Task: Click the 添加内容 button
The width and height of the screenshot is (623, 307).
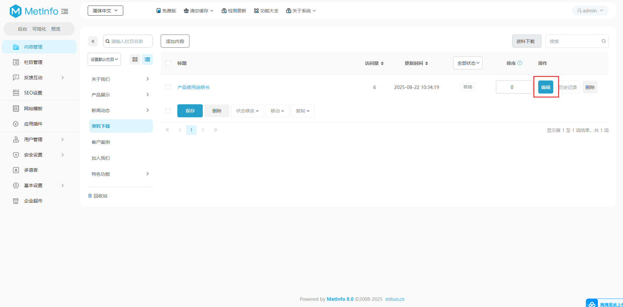Action: (x=175, y=41)
